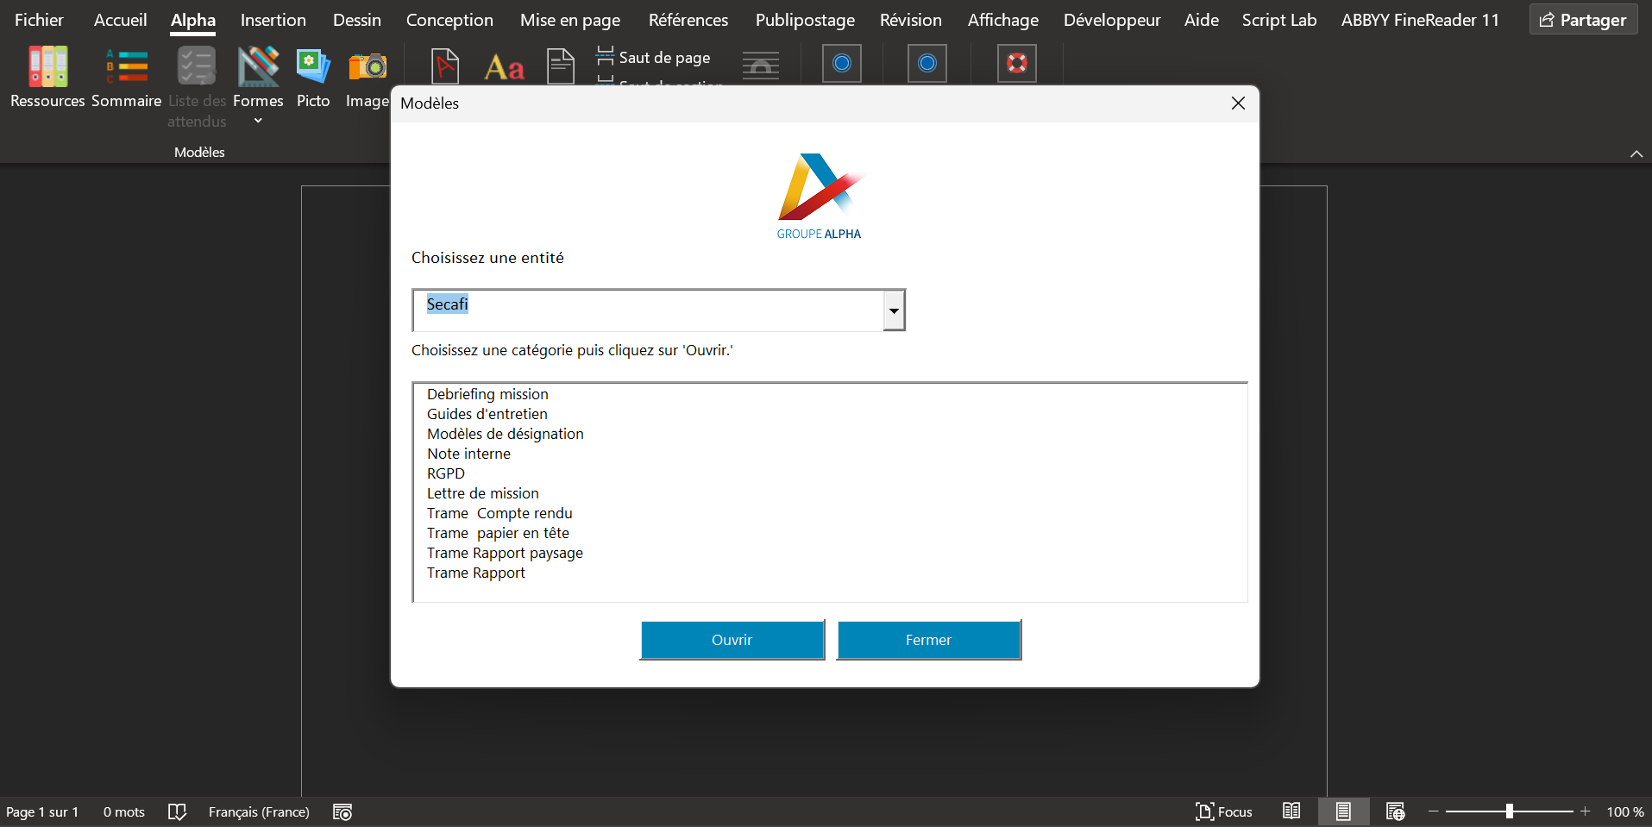Click the macro recording icon in status bar

click(342, 812)
